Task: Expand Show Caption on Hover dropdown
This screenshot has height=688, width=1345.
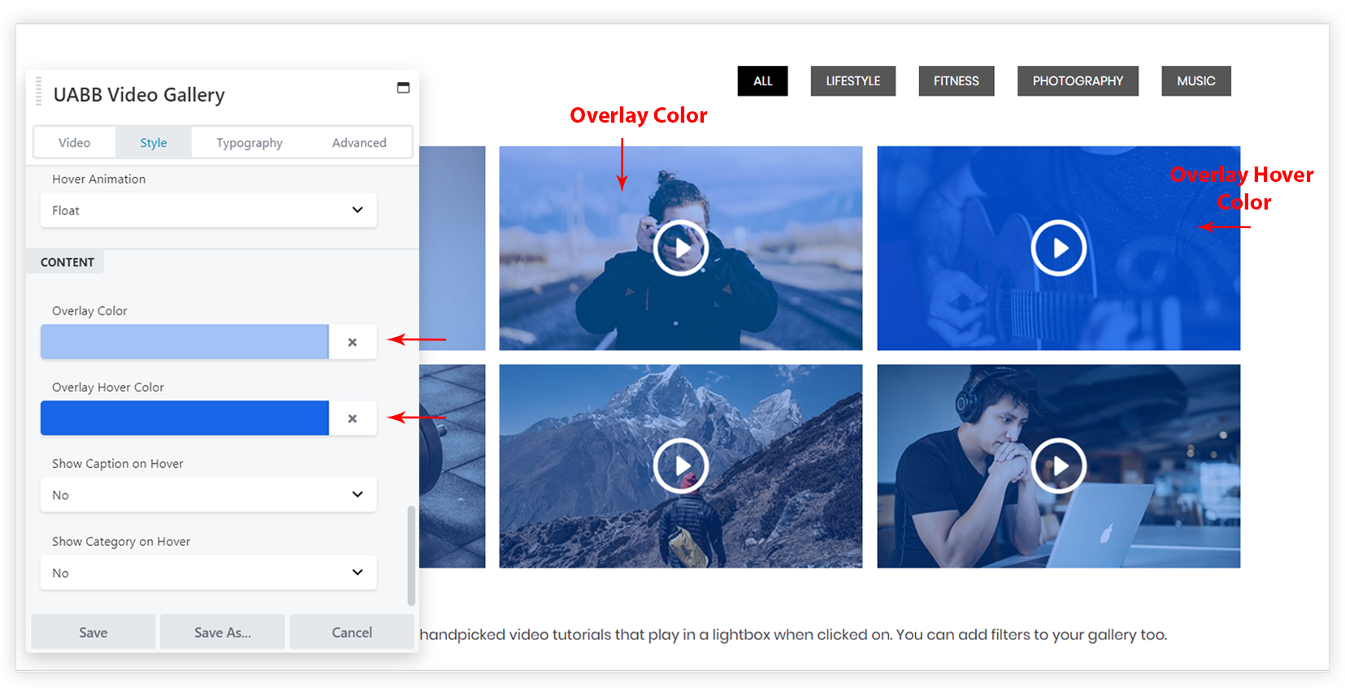Action: point(208,495)
